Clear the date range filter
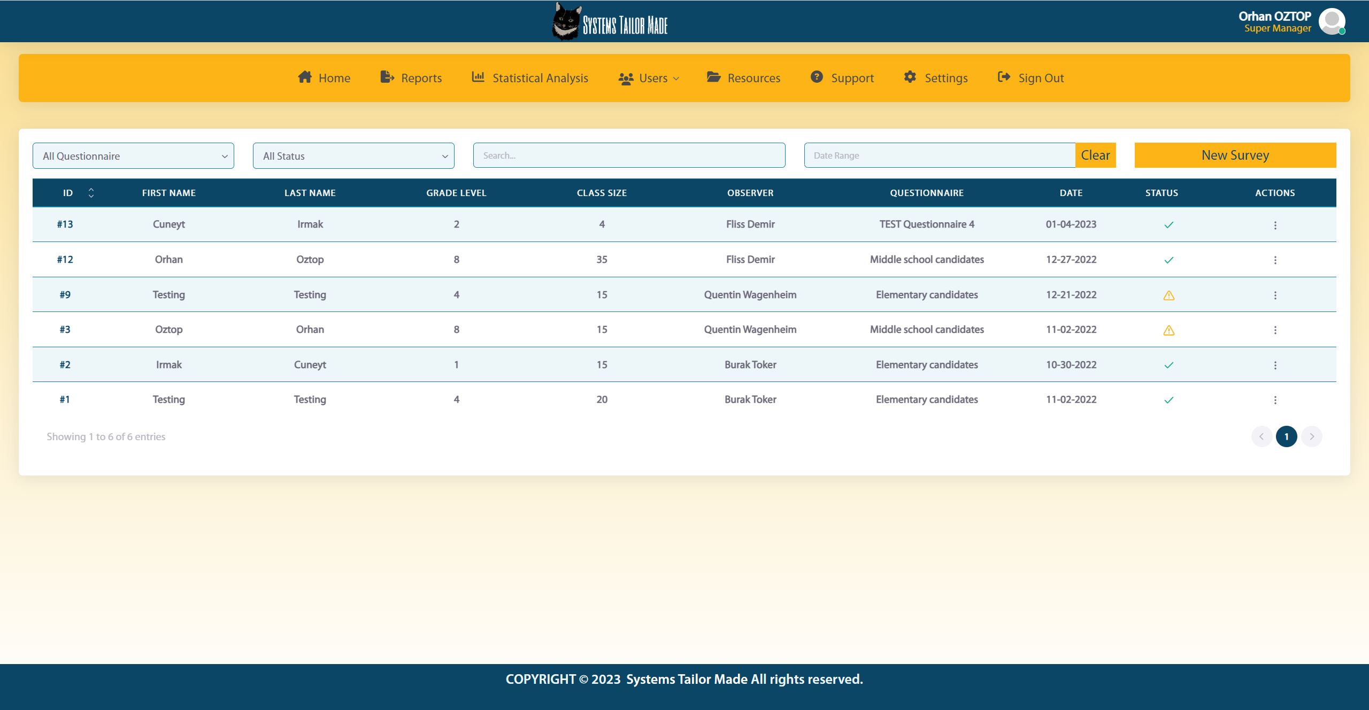The width and height of the screenshot is (1369, 710). [x=1095, y=155]
